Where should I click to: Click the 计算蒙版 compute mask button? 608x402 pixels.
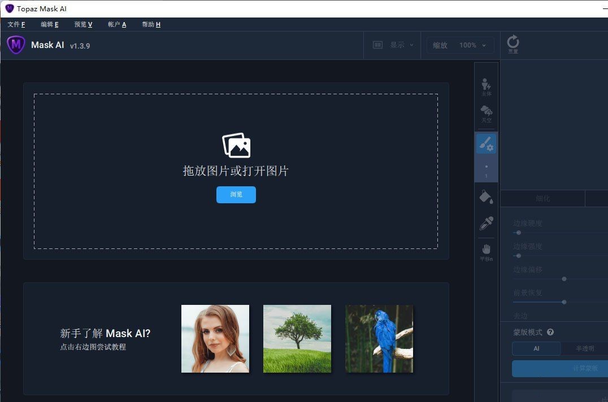pyautogui.click(x=560, y=368)
